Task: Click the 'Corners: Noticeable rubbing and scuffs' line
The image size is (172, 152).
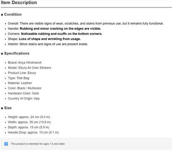Action: click(55, 34)
